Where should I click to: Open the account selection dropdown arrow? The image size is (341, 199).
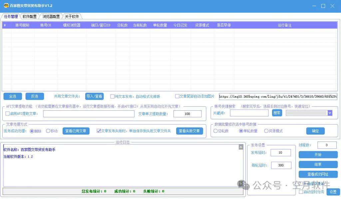pos(330,113)
